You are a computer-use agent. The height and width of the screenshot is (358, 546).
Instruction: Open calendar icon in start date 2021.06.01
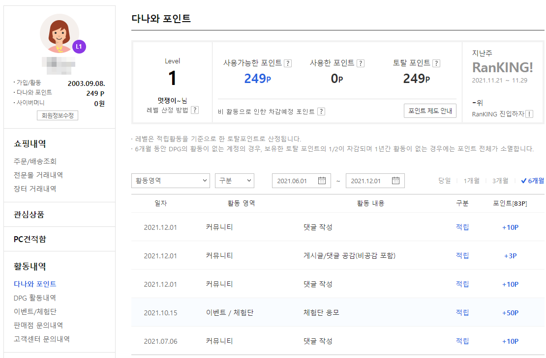point(322,181)
